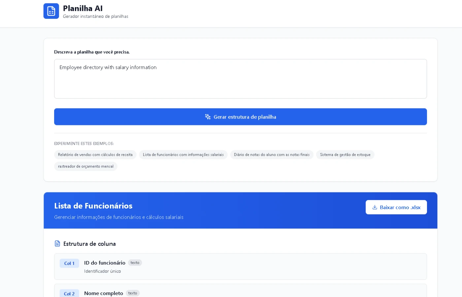
Task: Select the Nome completo column name
Action: pos(104,293)
